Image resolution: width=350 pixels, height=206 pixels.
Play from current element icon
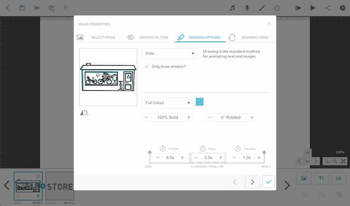tap(298, 8)
